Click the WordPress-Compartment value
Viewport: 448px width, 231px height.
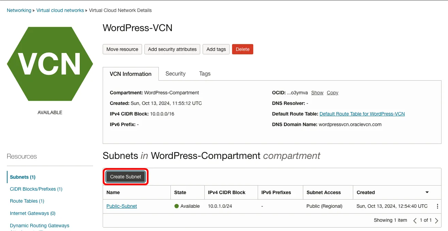pyautogui.click(x=171, y=93)
